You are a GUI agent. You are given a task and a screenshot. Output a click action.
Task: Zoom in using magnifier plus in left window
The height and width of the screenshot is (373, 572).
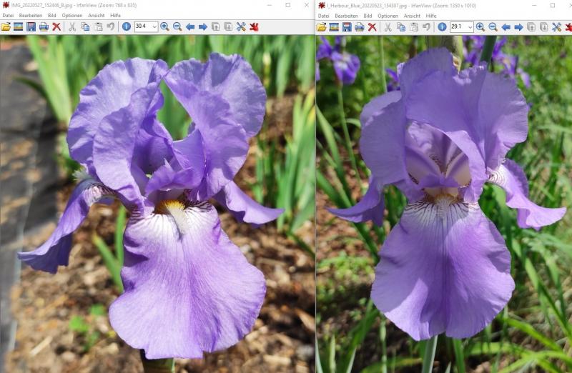164,26
